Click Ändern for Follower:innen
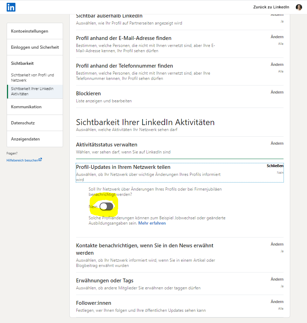Viewport: 307px width, 323px height. (x=277, y=302)
